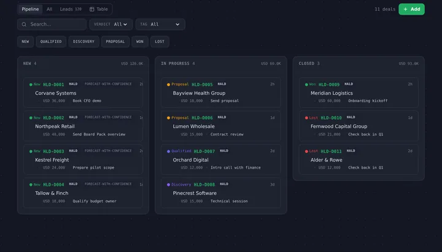This screenshot has width=442, height=252.
Task: Open the Fernwood Capital Group deal
Action: [x=359, y=126]
